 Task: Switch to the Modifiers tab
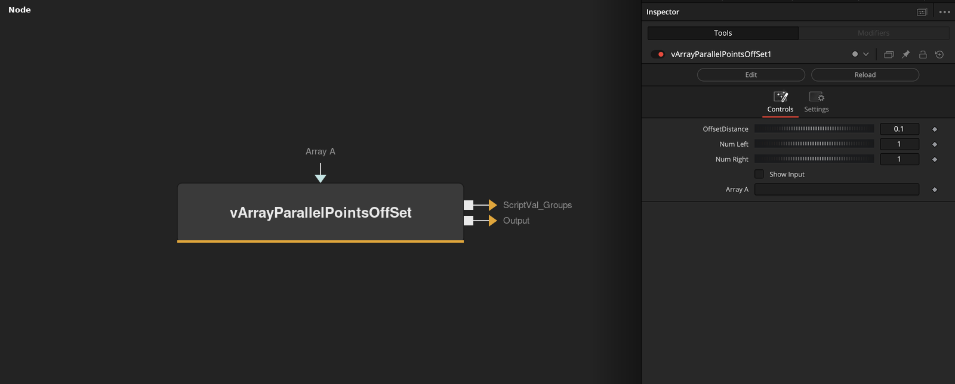point(874,33)
